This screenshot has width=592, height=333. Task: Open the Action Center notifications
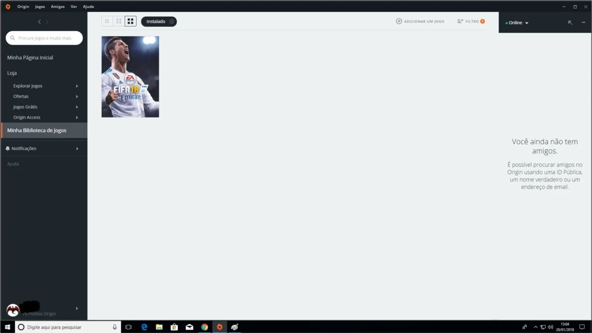click(x=582, y=327)
